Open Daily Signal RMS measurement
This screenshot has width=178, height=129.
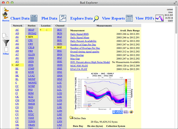coord(79,34)
